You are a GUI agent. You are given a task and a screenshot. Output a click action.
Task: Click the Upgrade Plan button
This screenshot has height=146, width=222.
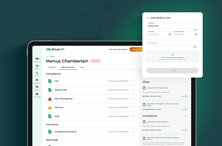pos(136,49)
